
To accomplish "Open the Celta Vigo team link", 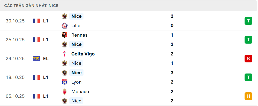I will pyautogui.click(x=83, y=54).
